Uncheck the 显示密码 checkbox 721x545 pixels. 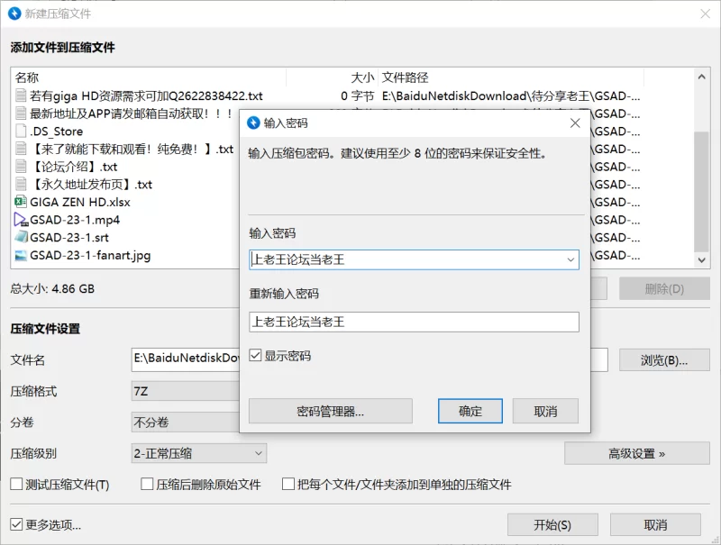[255, 356]
